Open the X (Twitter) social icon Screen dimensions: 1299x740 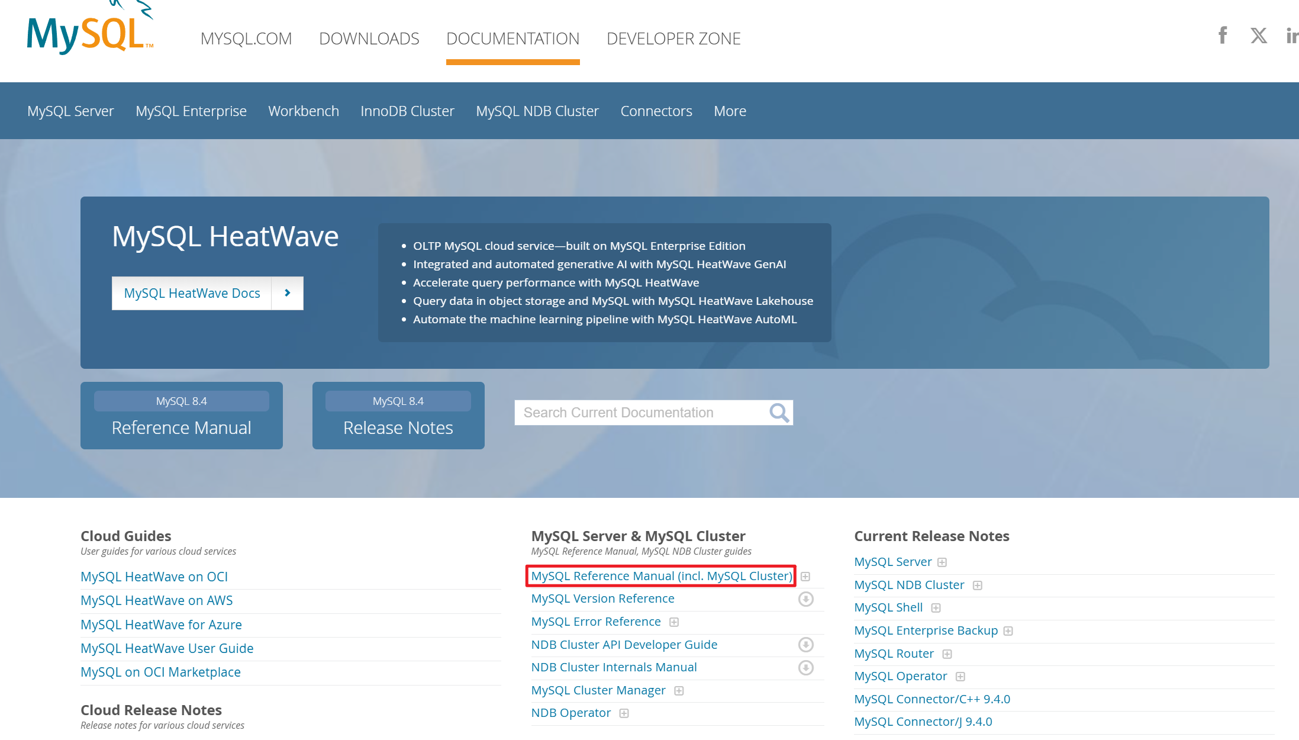1259,36
